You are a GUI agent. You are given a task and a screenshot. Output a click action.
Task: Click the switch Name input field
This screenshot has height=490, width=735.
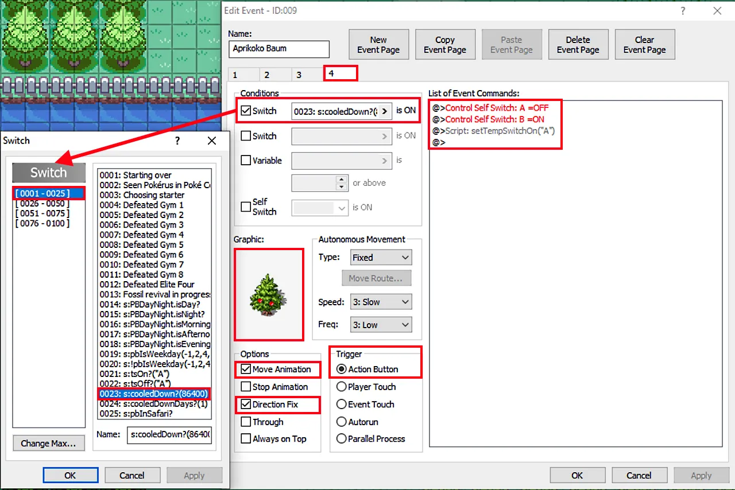(169, 435)
